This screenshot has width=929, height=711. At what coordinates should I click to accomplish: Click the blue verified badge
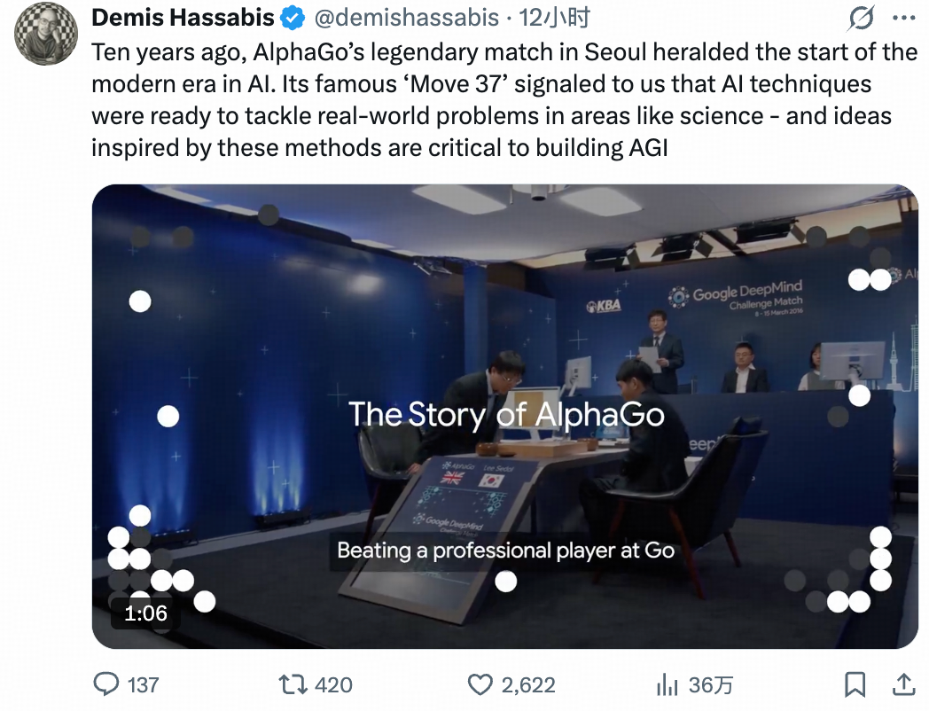[x=293, y=18]
